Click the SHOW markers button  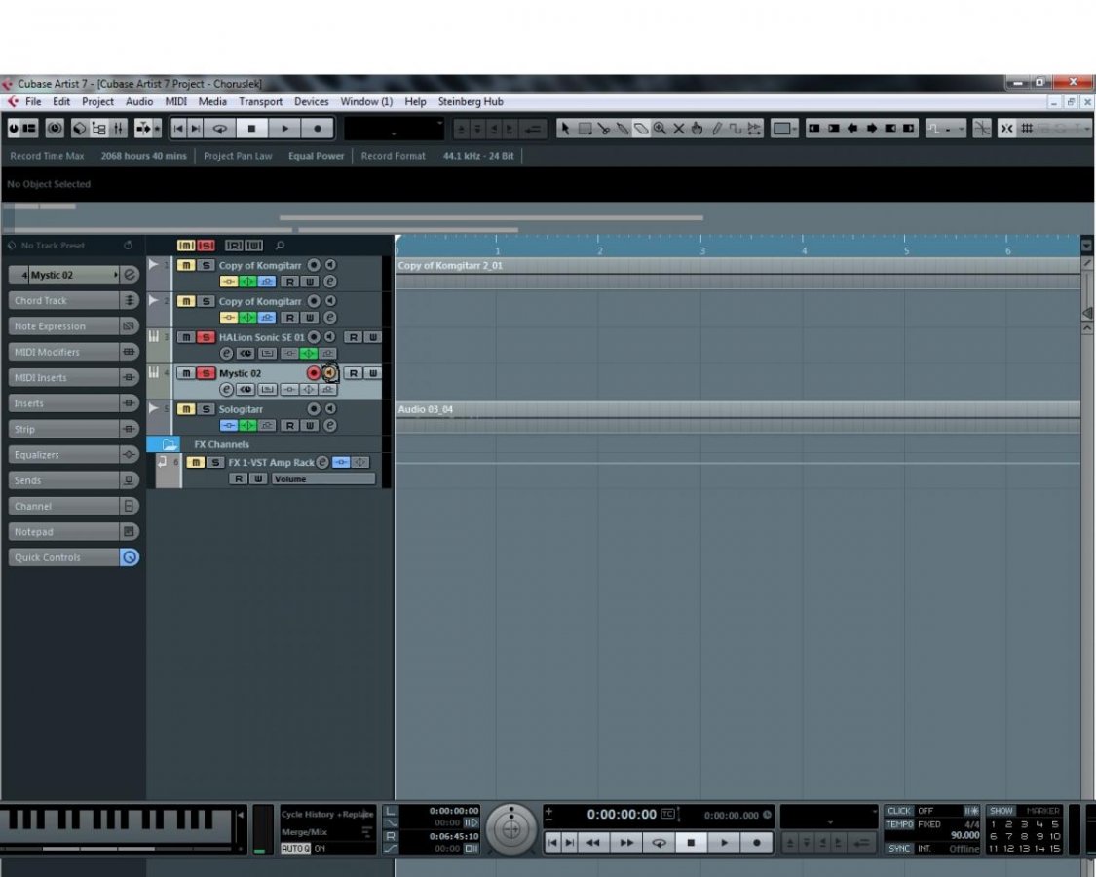pyautogui.click(x=1001, y=811)
